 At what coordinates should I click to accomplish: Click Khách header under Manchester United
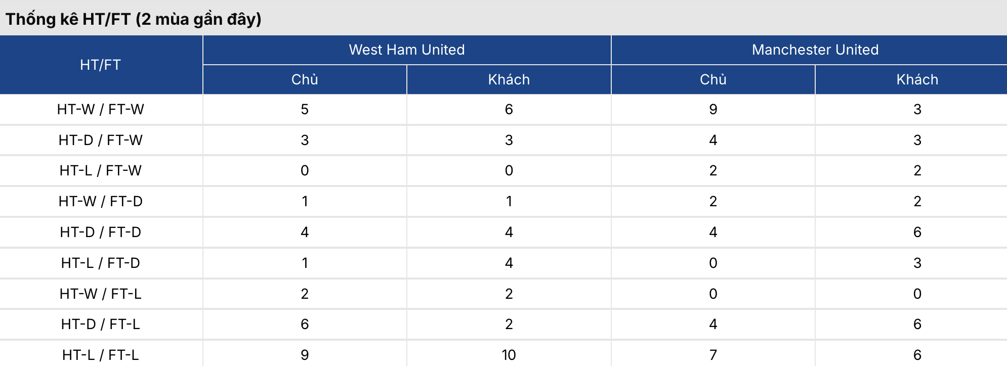tap(917, 79)
